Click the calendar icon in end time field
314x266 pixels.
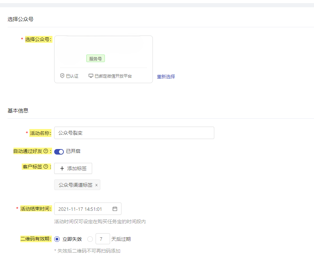115,209
